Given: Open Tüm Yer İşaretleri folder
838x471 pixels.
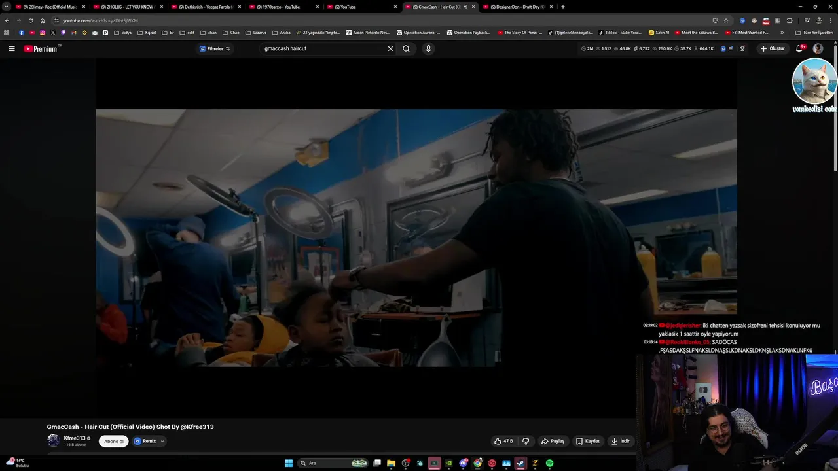Looking at the screenshot, I should tap(814, 32).
